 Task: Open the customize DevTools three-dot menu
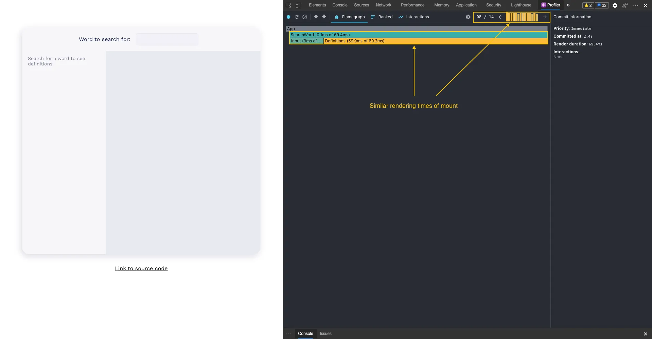pos(635,5)
